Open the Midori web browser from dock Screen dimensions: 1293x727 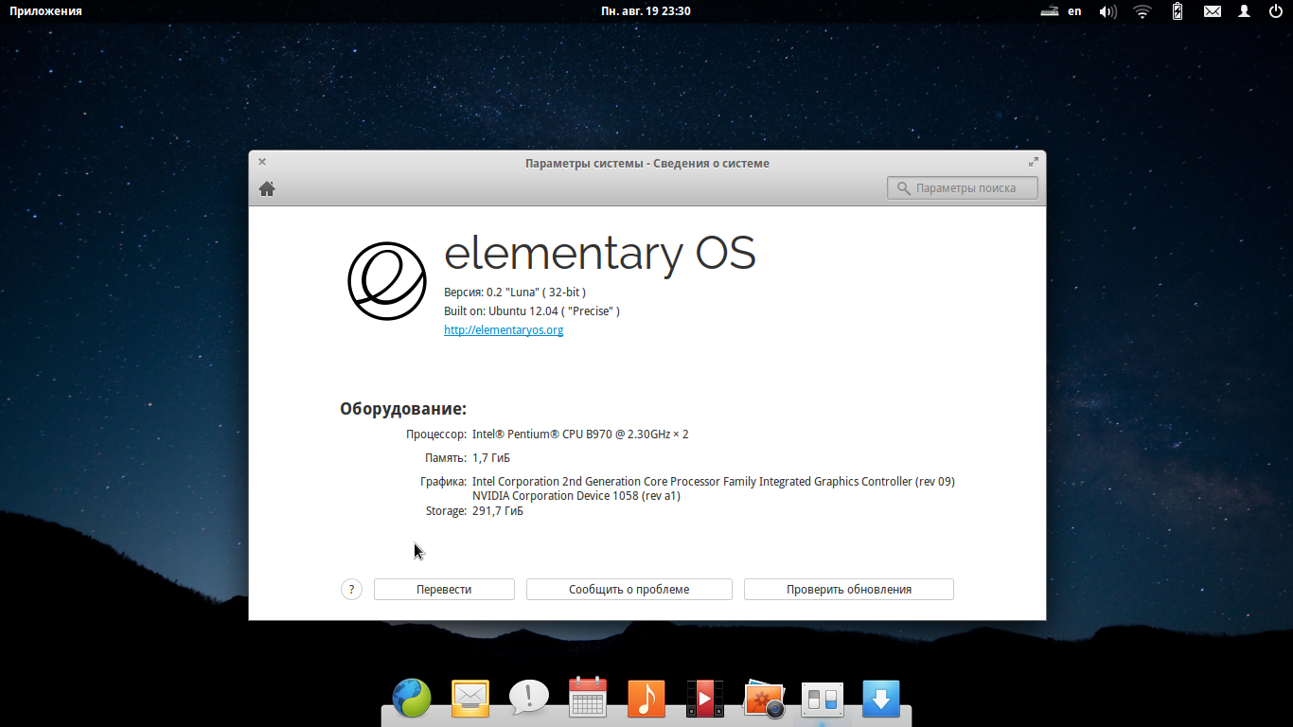[x=412, y=699]
